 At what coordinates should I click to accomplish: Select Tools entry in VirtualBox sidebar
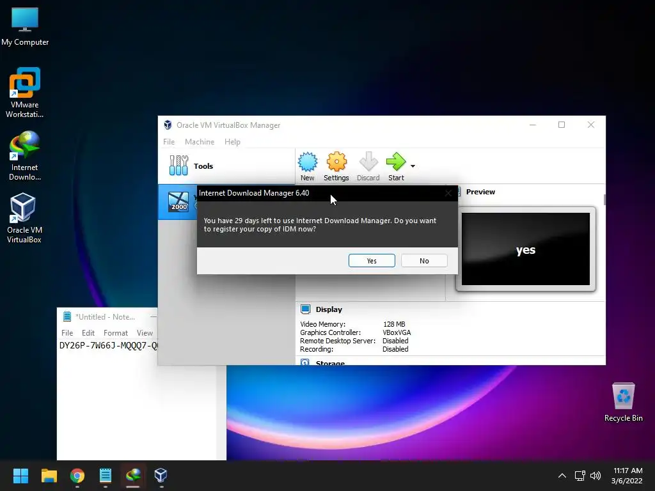(x=226, y=166)
